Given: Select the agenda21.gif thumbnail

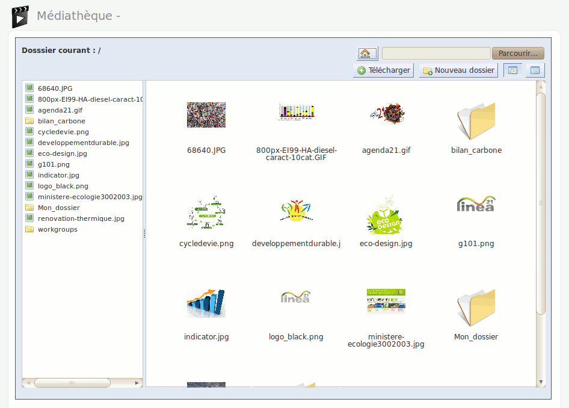Looking at the screenshot, I should [x=386, y=113].
